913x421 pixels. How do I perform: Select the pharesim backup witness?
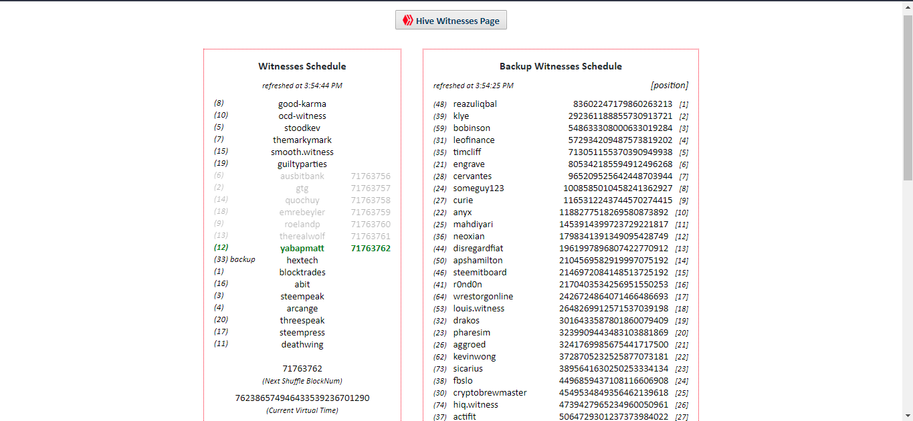[472, 332]
